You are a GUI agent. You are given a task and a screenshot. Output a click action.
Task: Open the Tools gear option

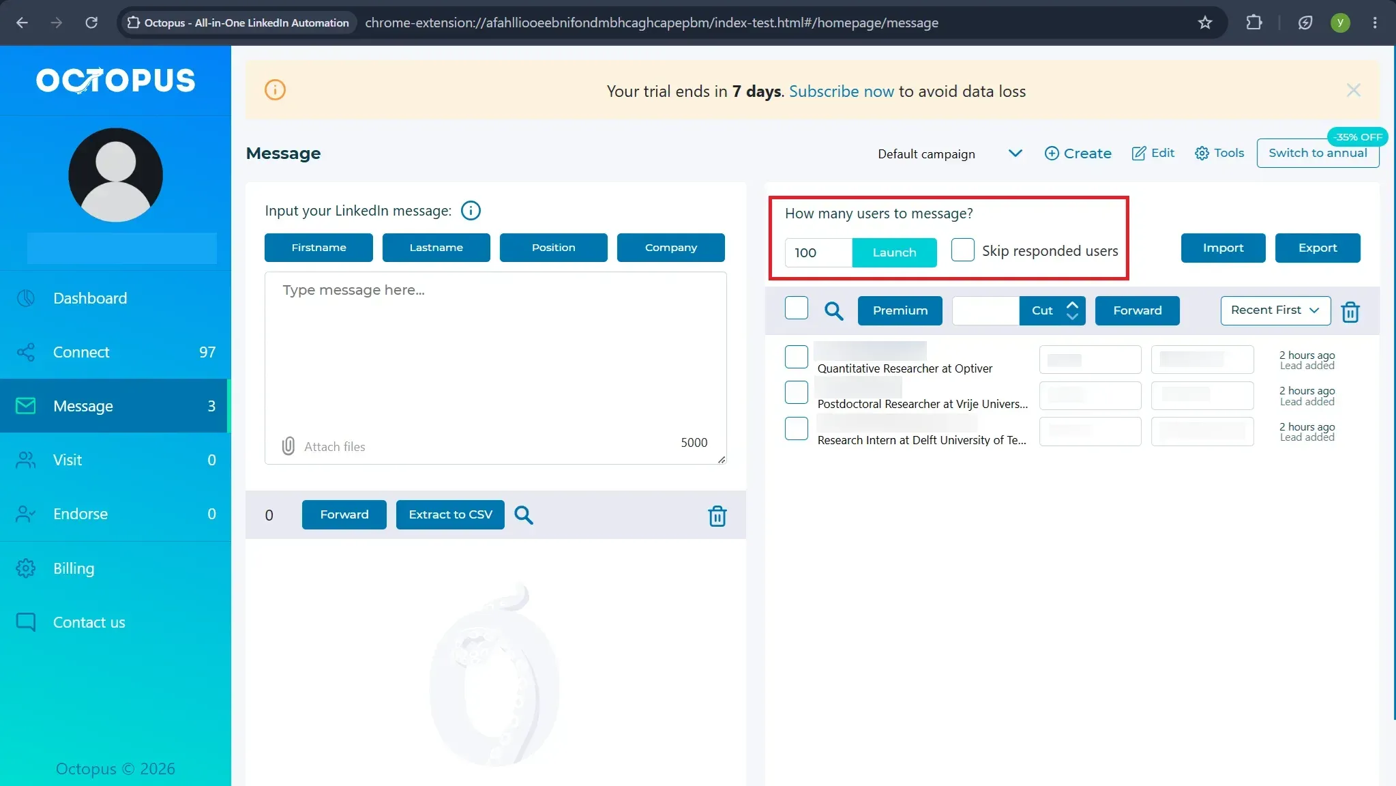[1219, 153]
